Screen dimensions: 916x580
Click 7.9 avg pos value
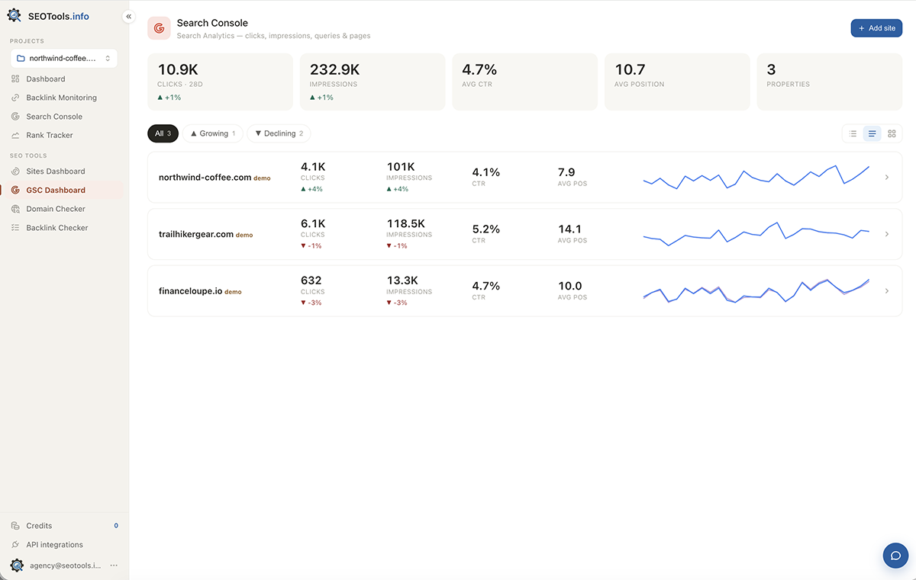(x=566, y=172)
